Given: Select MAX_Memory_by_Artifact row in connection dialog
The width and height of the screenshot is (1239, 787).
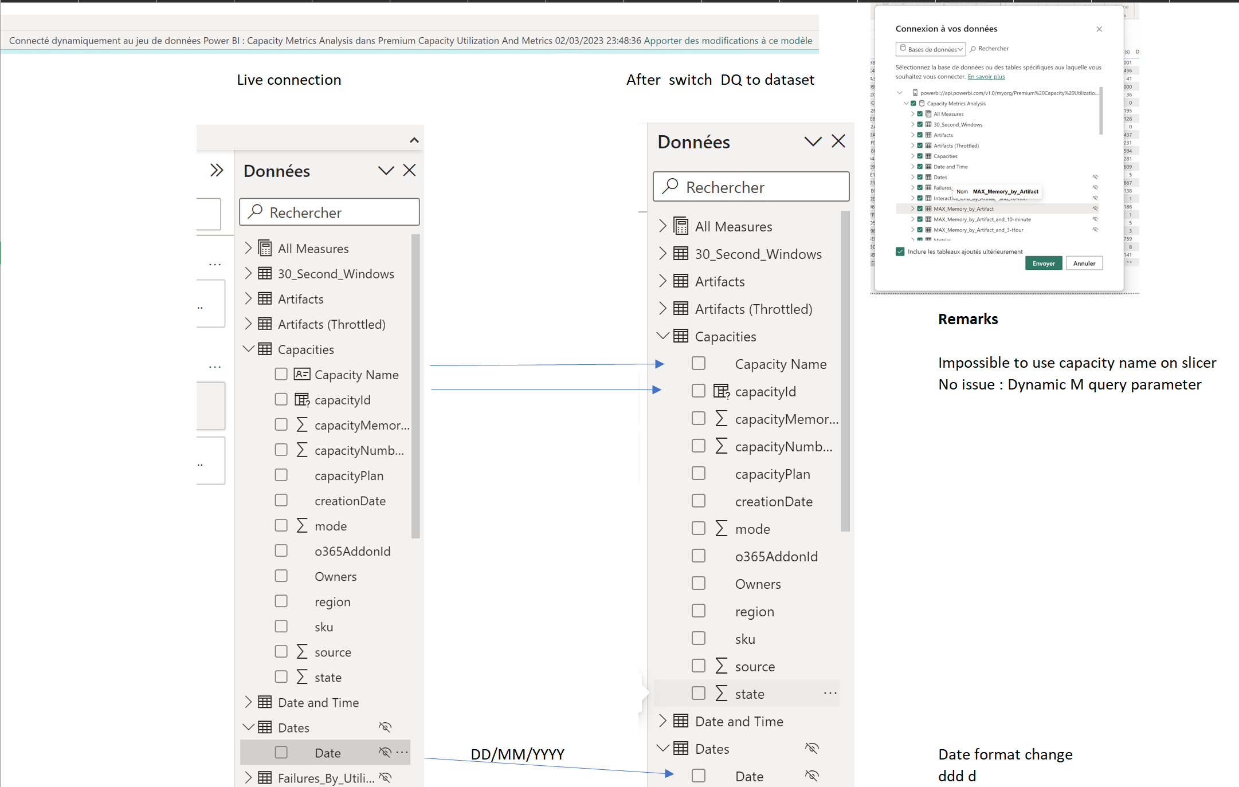Looking at the screenshot, I should (997, 209).
